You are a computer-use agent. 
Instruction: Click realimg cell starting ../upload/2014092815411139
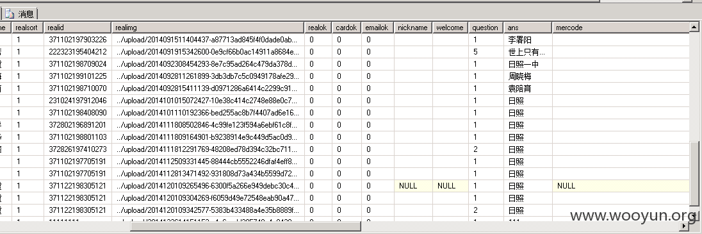point(208,88)
